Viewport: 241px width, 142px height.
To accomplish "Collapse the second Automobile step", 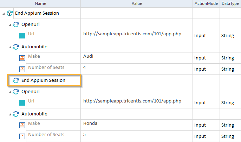I will (x=10, y=114).
